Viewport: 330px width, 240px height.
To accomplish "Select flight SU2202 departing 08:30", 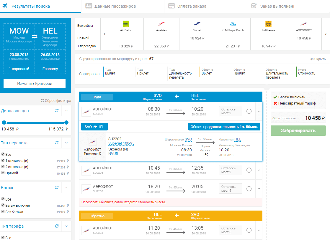I will point(249,111).
